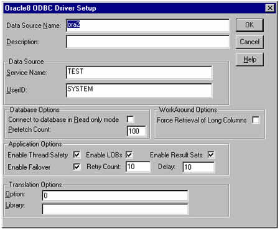This screenshot has height=230, width=280.
Task: Toggle Enable Result Sets checkbox
Action: click(x=211, y=155)
